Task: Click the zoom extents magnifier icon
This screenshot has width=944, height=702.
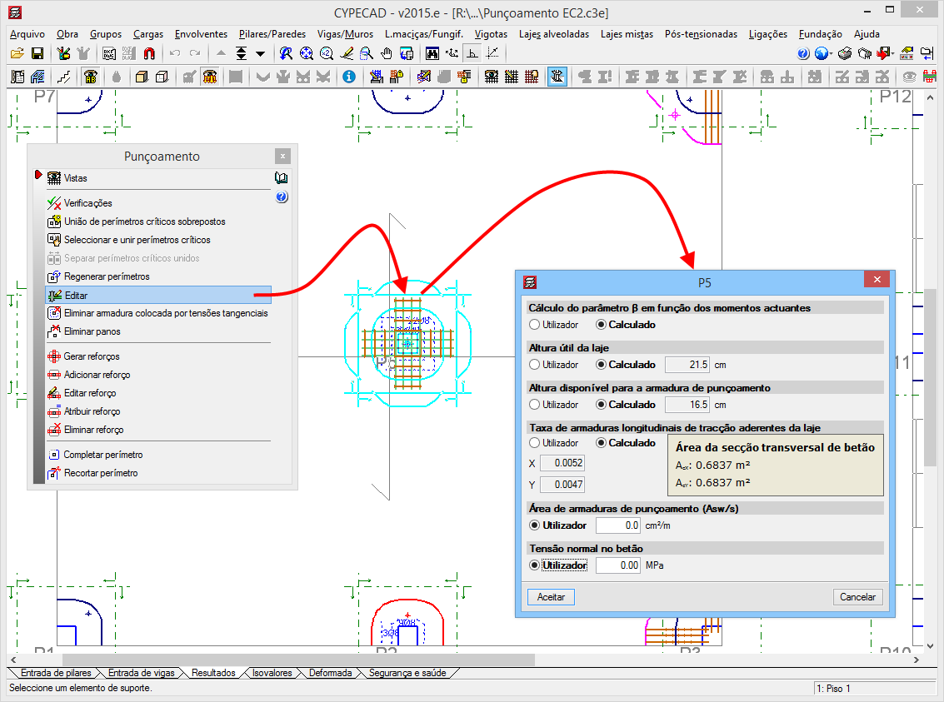Action: click(x=307, y=53)
